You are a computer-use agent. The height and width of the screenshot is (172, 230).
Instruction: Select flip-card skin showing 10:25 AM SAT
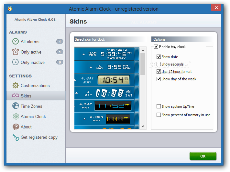coord(107,93)
